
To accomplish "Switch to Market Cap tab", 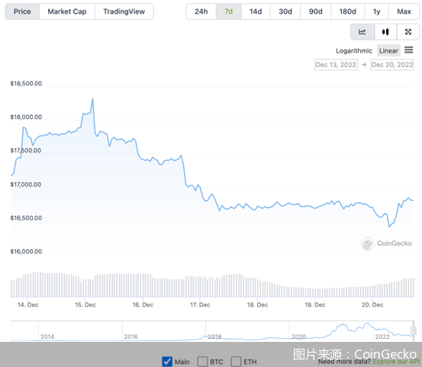I will 67,11.
